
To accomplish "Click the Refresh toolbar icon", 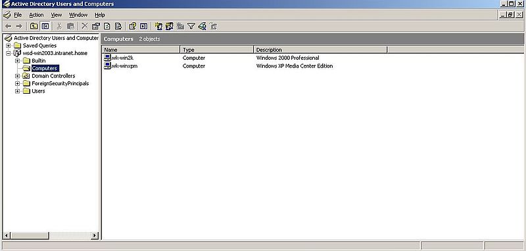I will click(x=107, y=26).
